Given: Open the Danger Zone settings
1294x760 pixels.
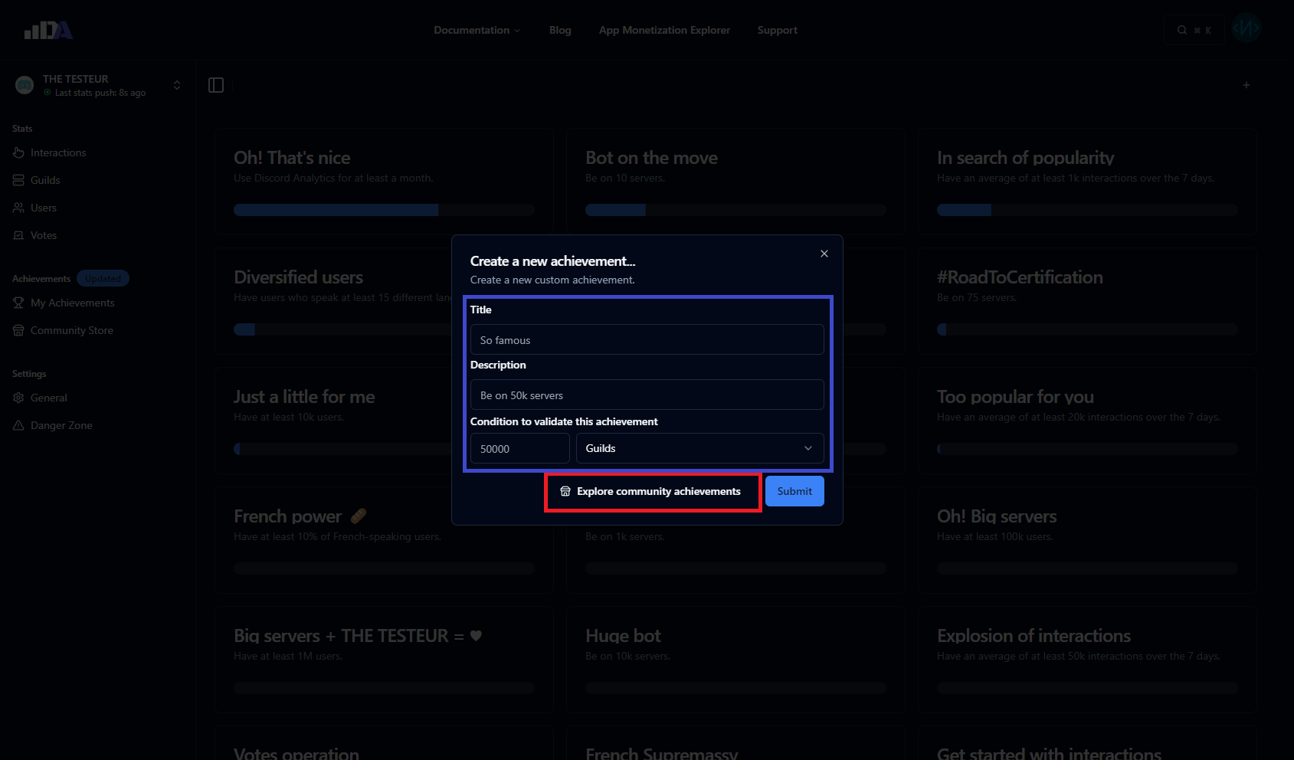Looking at the screenshot, I should 61,425.
